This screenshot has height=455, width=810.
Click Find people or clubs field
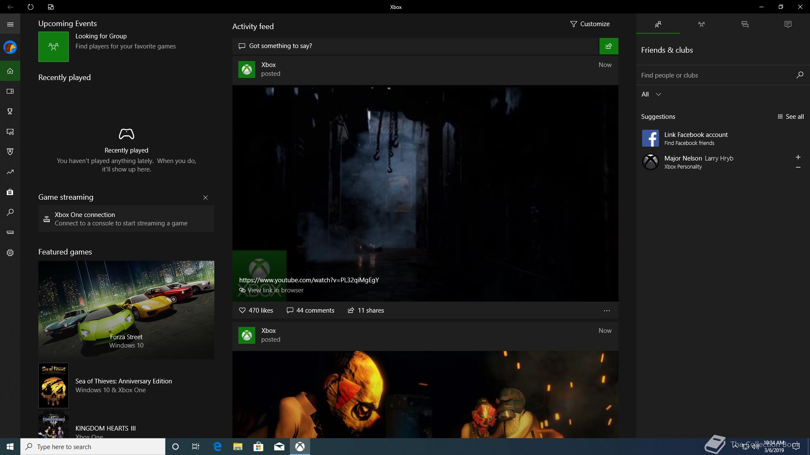715,75
